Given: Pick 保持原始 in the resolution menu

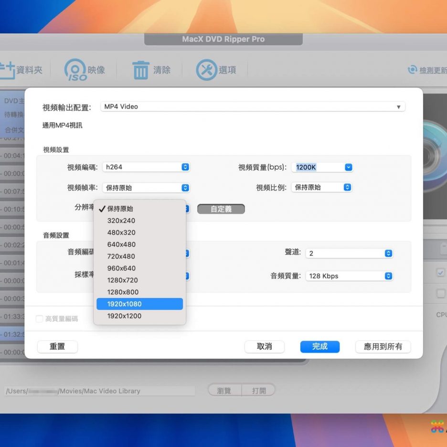Looking at the screenshot, I should coord(139,209).
